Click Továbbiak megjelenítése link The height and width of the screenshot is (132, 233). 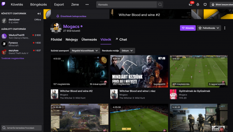pos(12,58)
